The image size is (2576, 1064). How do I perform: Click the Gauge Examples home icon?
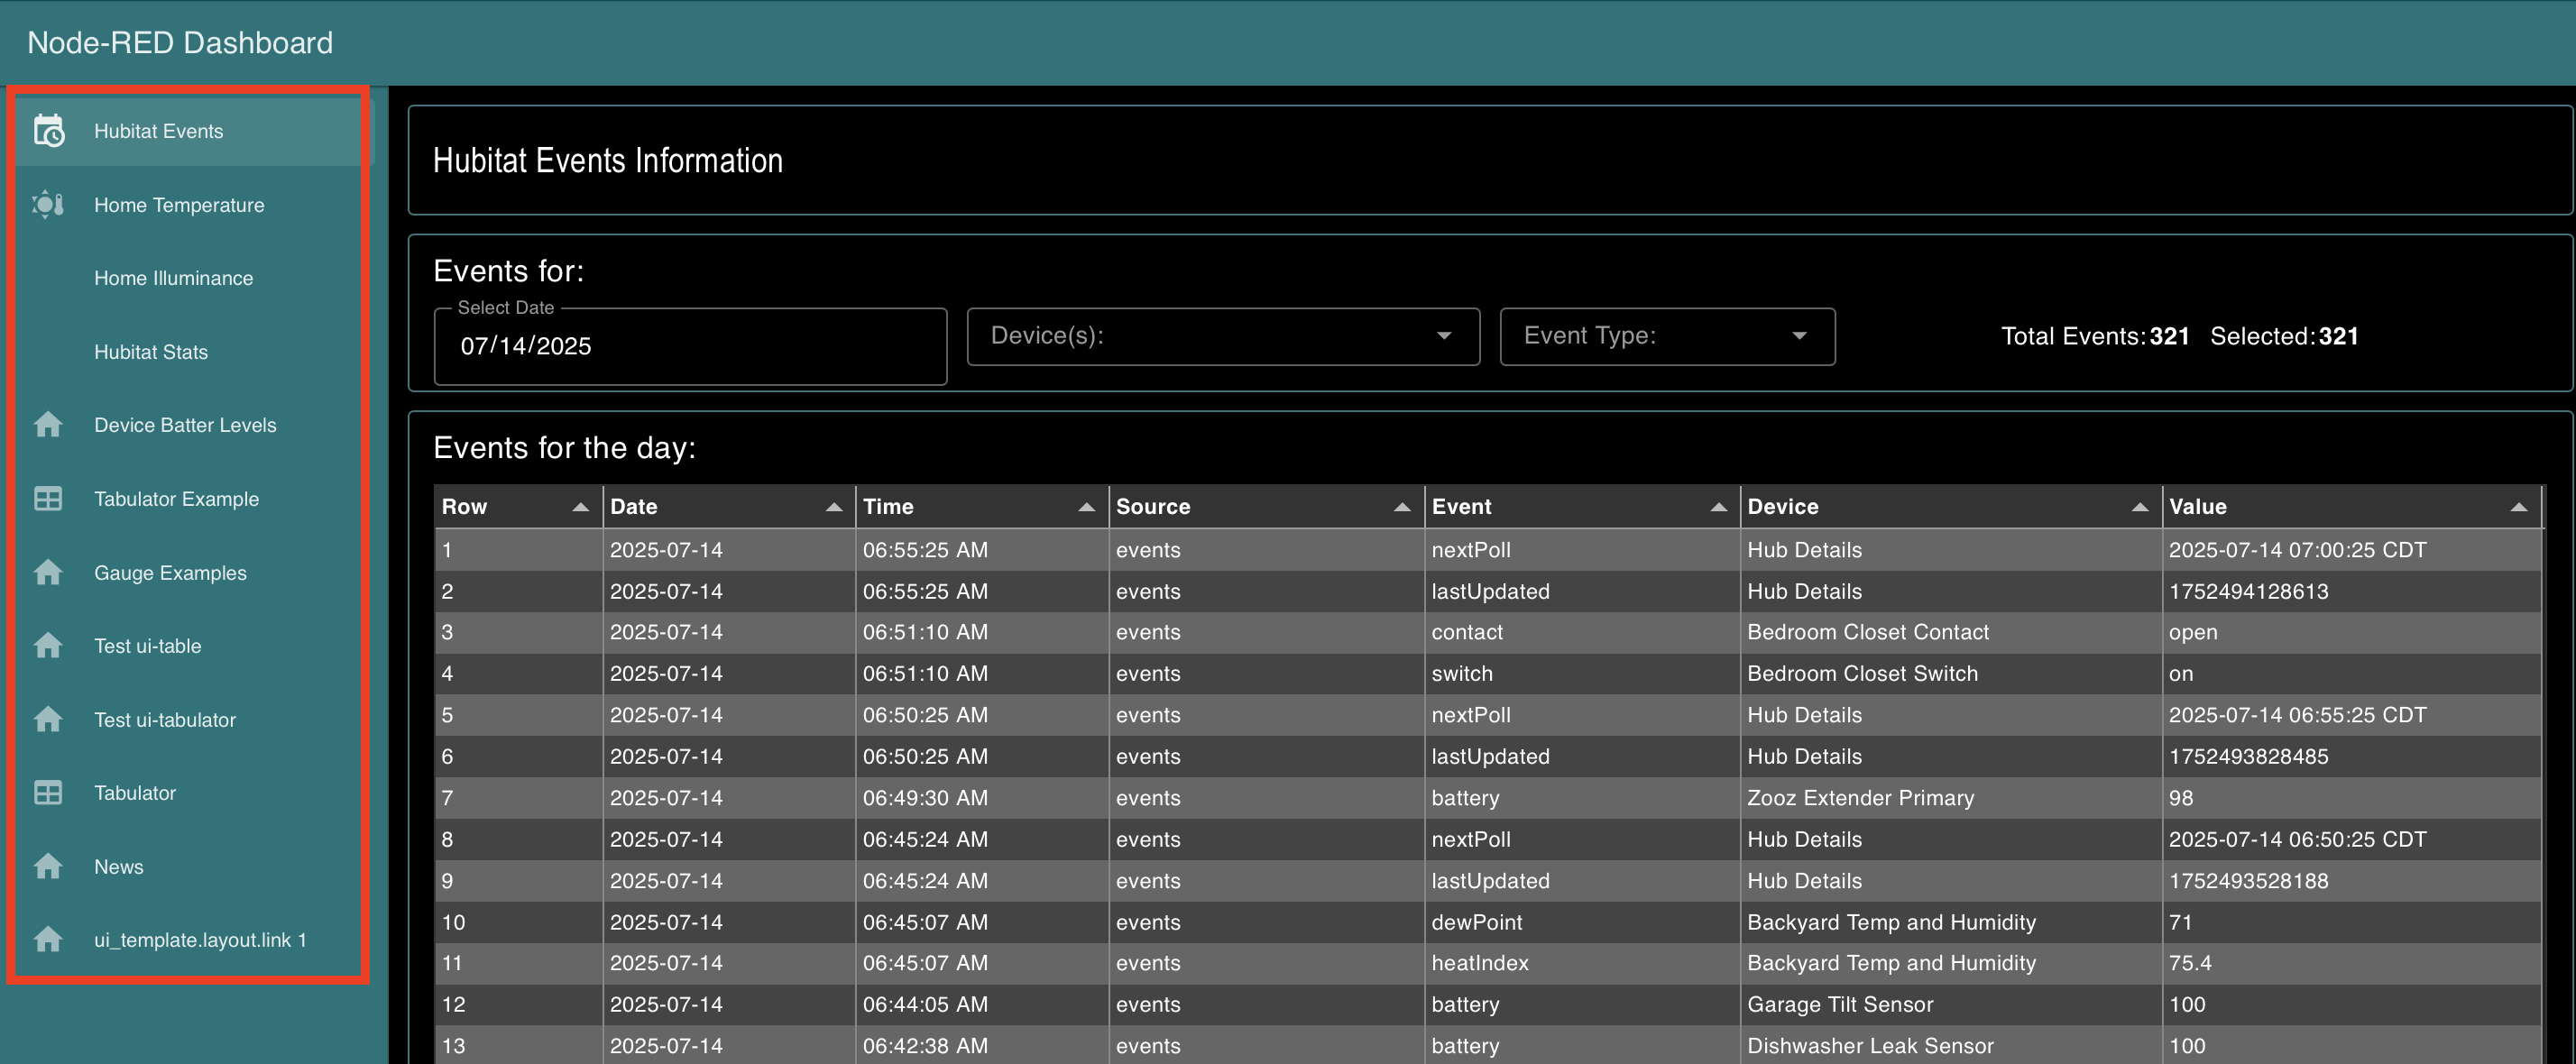pos(48,573)
